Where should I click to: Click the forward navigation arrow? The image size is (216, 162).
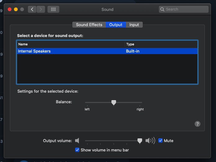click(41, 9)
